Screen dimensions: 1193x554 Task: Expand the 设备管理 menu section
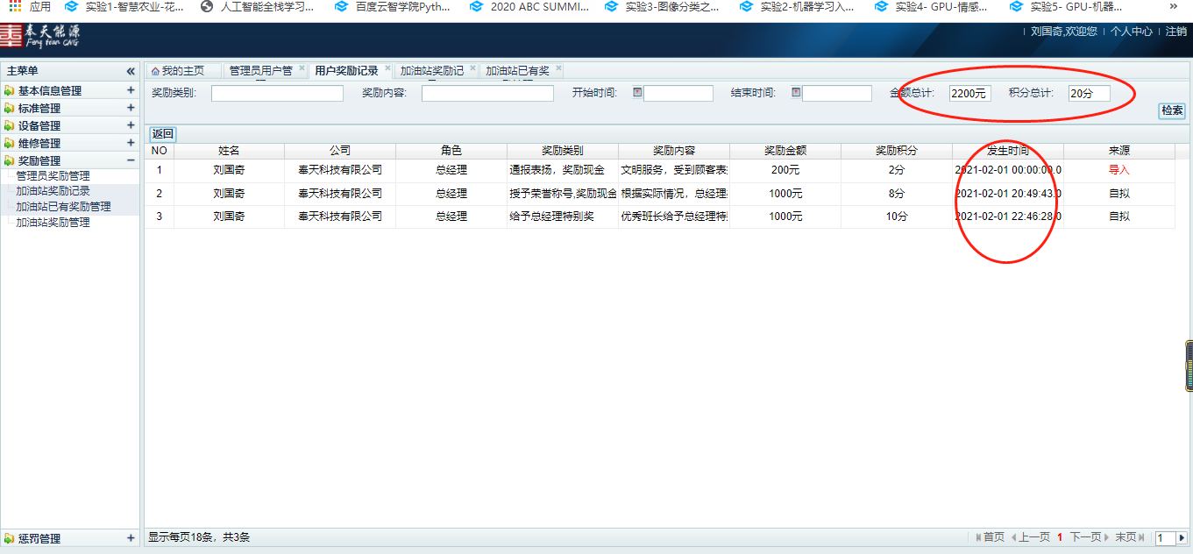131,125
